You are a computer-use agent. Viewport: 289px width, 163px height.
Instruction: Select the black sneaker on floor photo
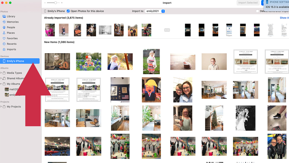click(277, 118)
